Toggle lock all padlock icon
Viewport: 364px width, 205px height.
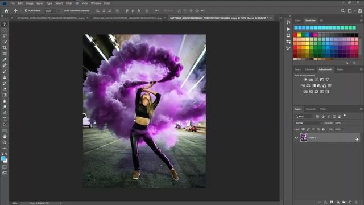pyautogui.click(x=323, y=129)
